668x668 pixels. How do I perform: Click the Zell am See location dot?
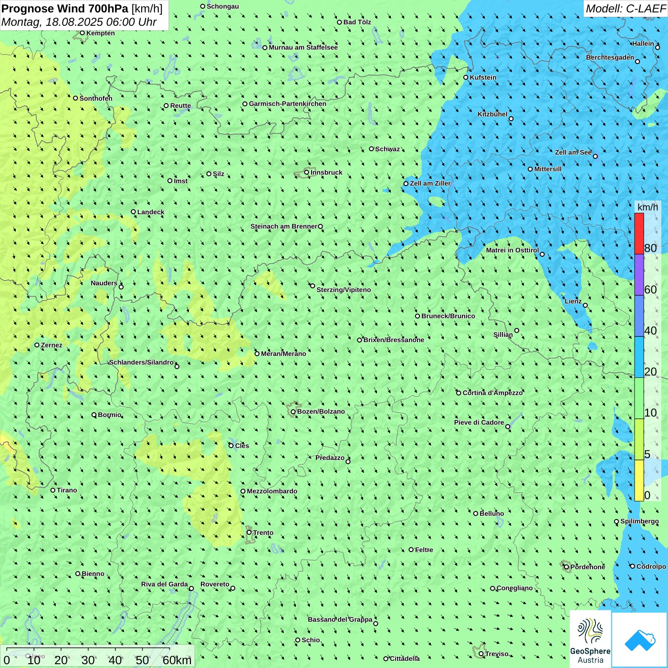coord(595,156)
